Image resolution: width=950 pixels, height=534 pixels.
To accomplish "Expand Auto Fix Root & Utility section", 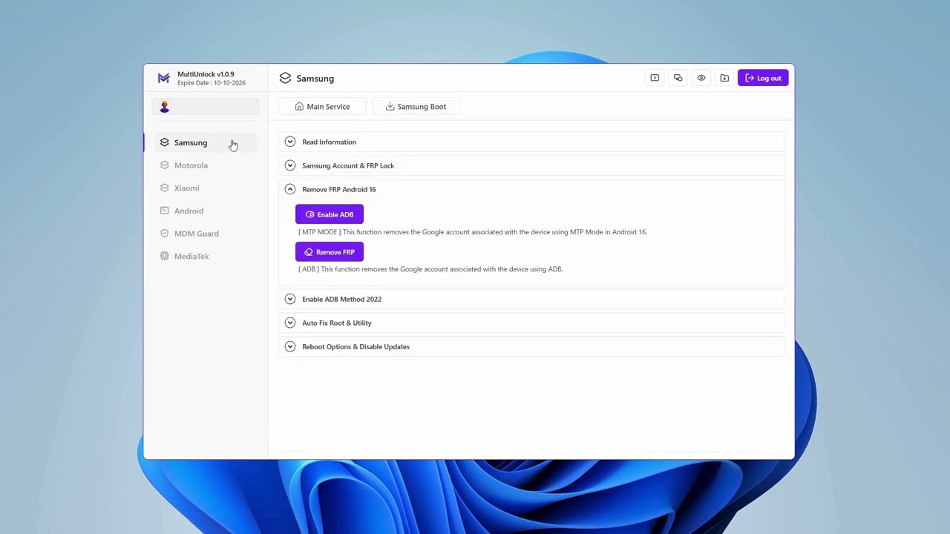I will point(531,323).
